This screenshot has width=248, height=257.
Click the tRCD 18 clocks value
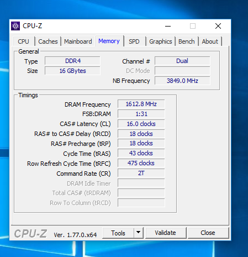(x=141, y=134)
